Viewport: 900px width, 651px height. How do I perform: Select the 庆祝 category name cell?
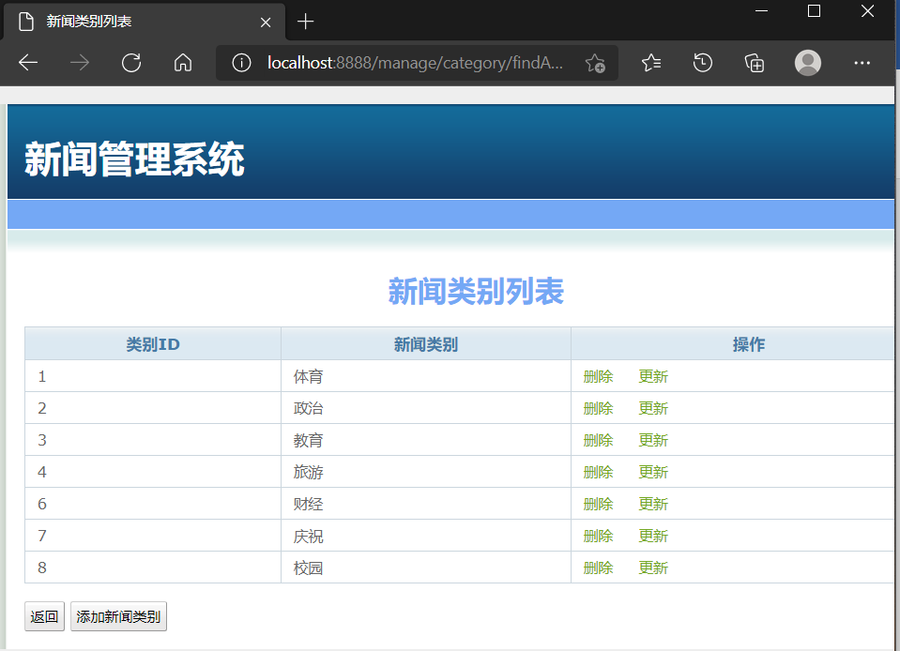(426, 536)
